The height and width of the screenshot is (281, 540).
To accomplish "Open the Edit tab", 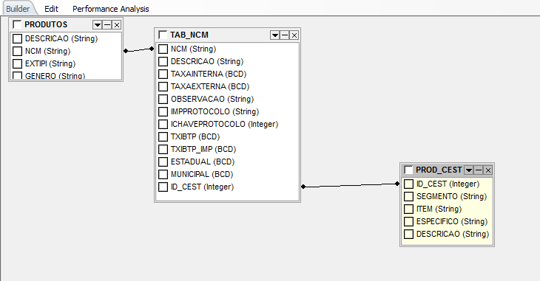I will (x=51, y=9).
